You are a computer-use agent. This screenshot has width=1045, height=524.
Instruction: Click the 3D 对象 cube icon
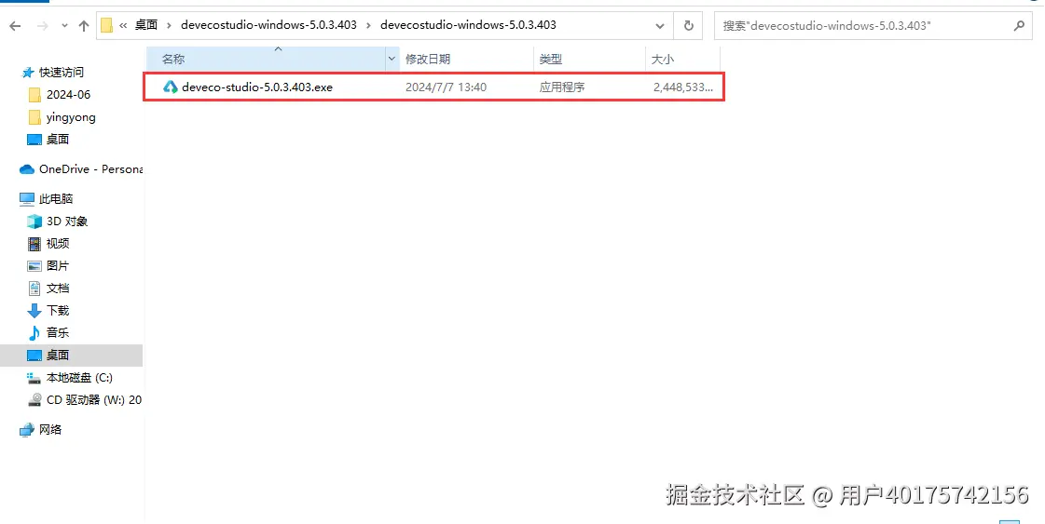point(34,222)
